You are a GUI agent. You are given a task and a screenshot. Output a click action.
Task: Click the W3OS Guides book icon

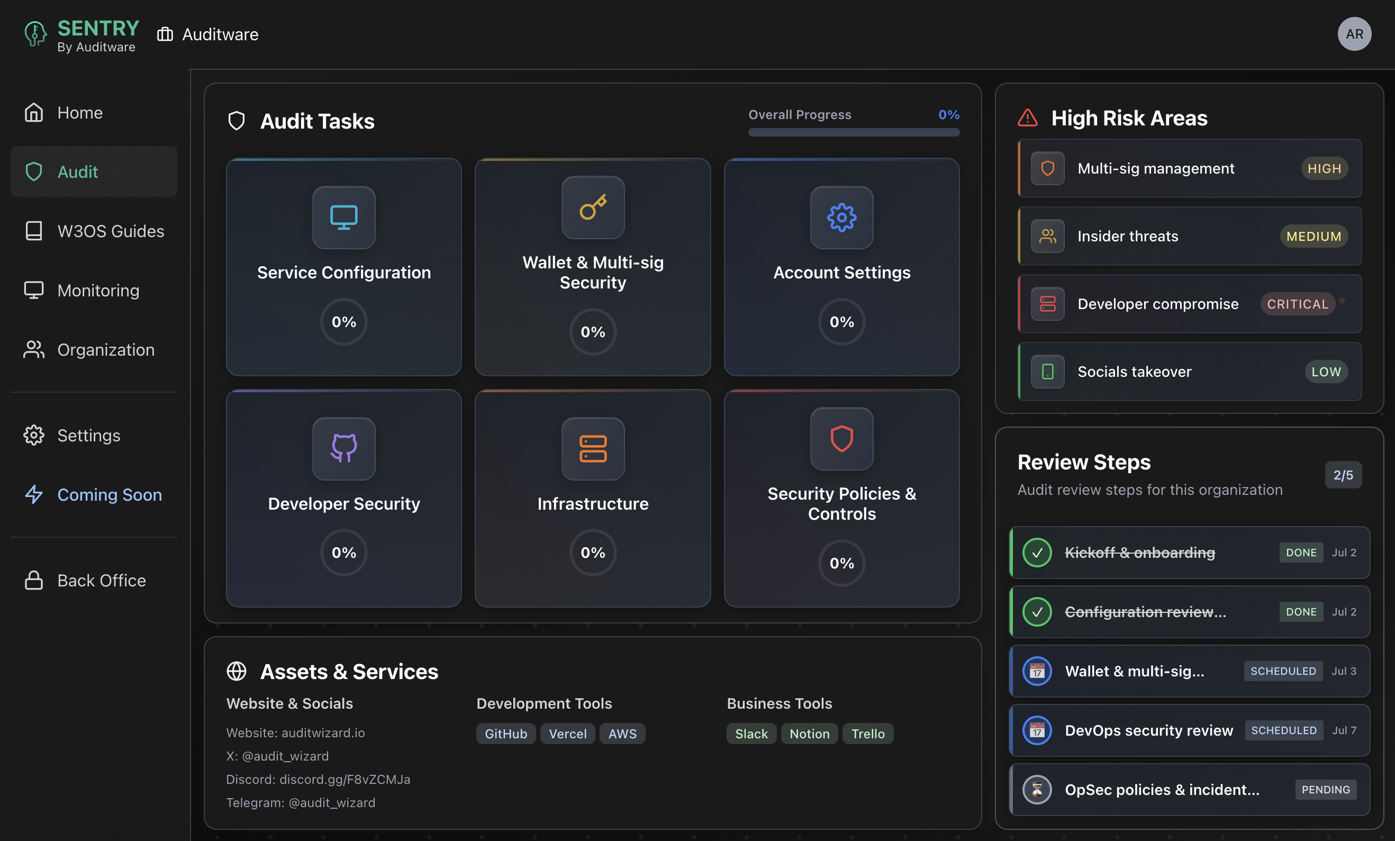click(x=34, y=231)
